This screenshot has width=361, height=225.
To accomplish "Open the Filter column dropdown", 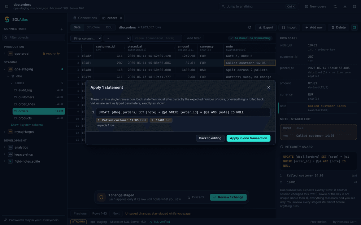I will [x=86, y=39].
